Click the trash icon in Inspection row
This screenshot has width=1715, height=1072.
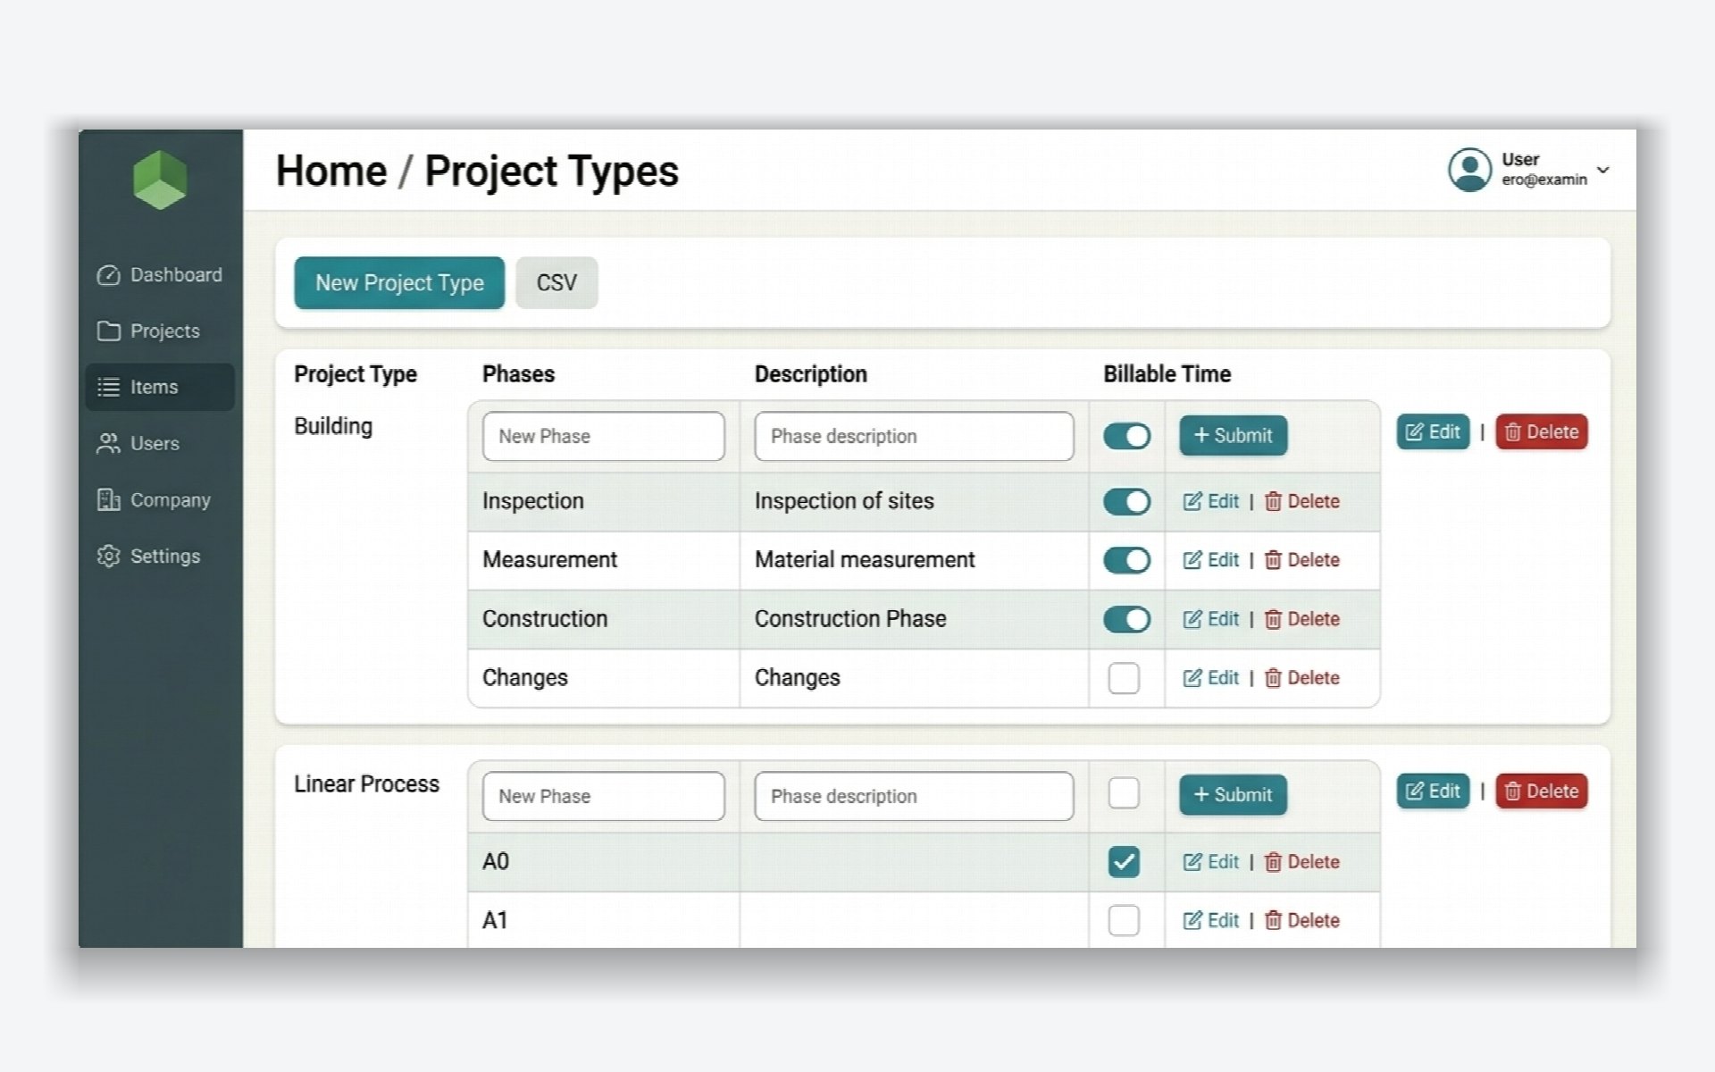coord(1273,502)
